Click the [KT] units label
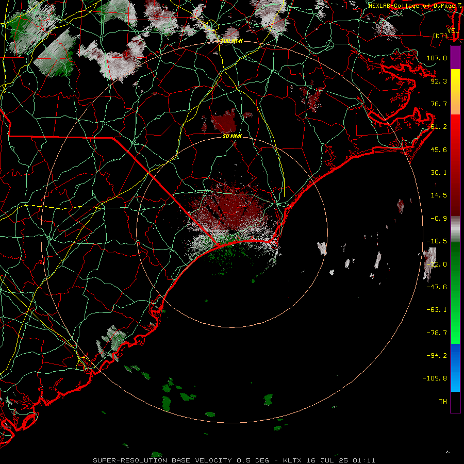The image size is (464, 464). tap(440, 36)
